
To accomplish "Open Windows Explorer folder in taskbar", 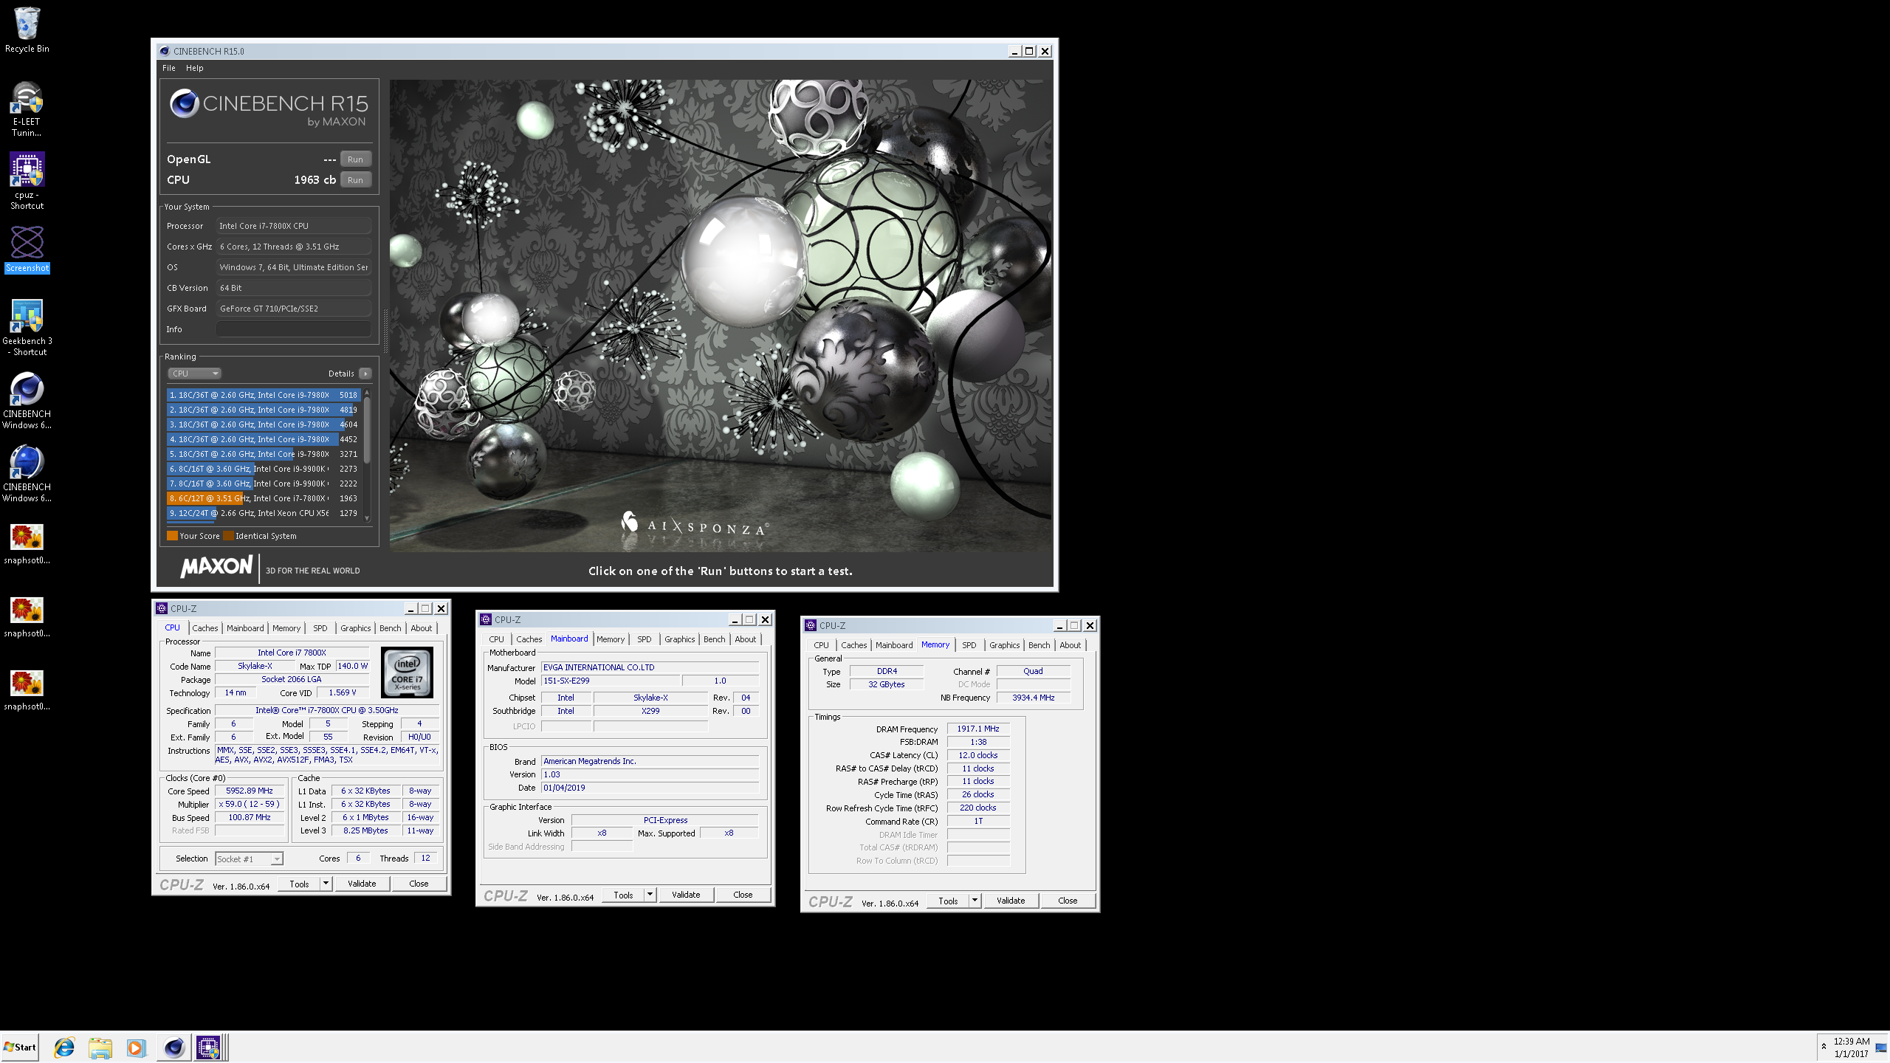I will [x=100, y=1047].
